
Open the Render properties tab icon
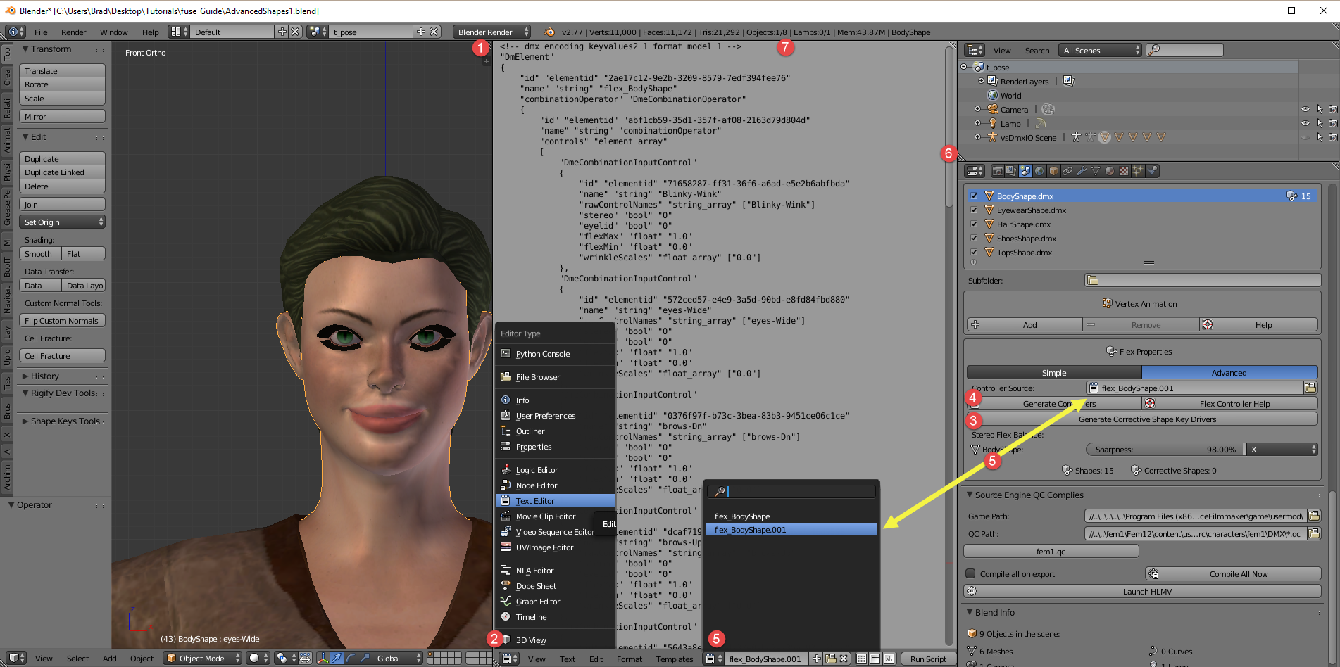click(997, 171)
